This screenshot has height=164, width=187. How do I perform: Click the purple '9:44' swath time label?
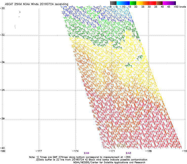coord(87,153)
